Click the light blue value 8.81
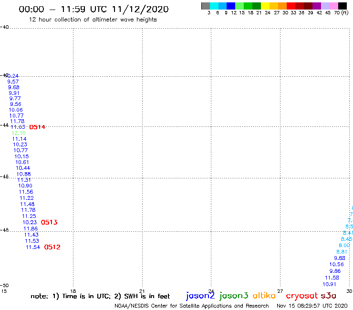This screenshot has height=310, width=353. click(342, 252)
